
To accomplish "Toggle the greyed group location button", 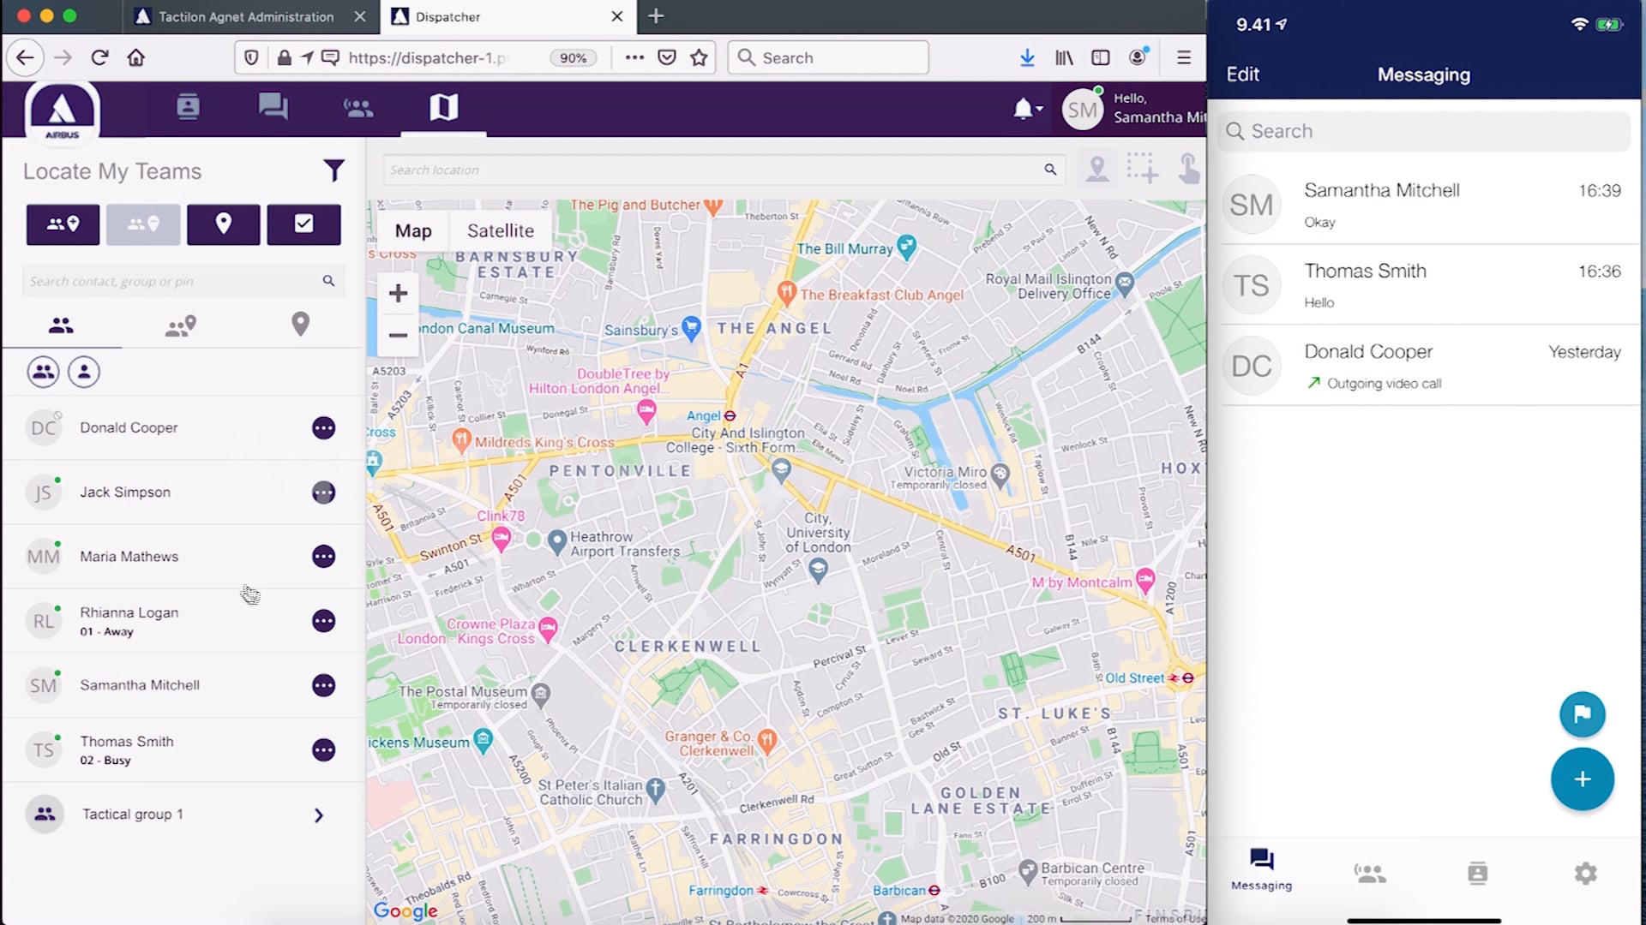I will tap(143, 224).
